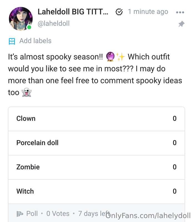Image resolution: width=193 pixels, height=222 pixels.
Task: Click the verified badge icon
Action: click(119, 12)
